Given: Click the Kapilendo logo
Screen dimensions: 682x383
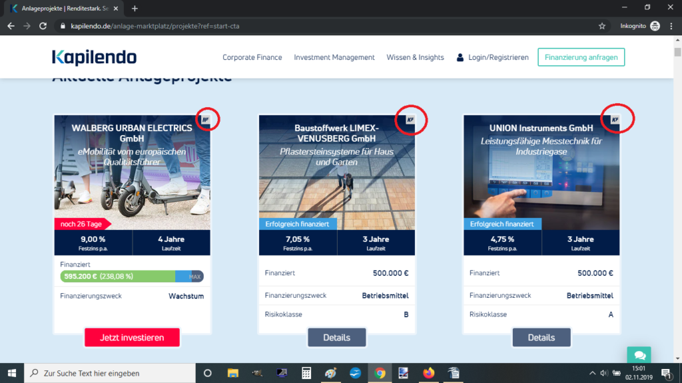Looking at the screenshot, I should click(94, 57).
